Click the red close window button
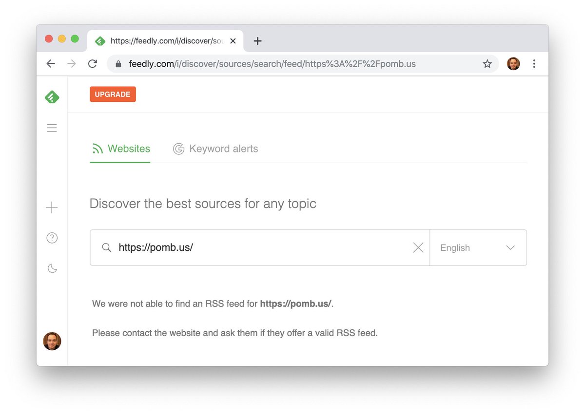585x414 pixels. [49, 39]
